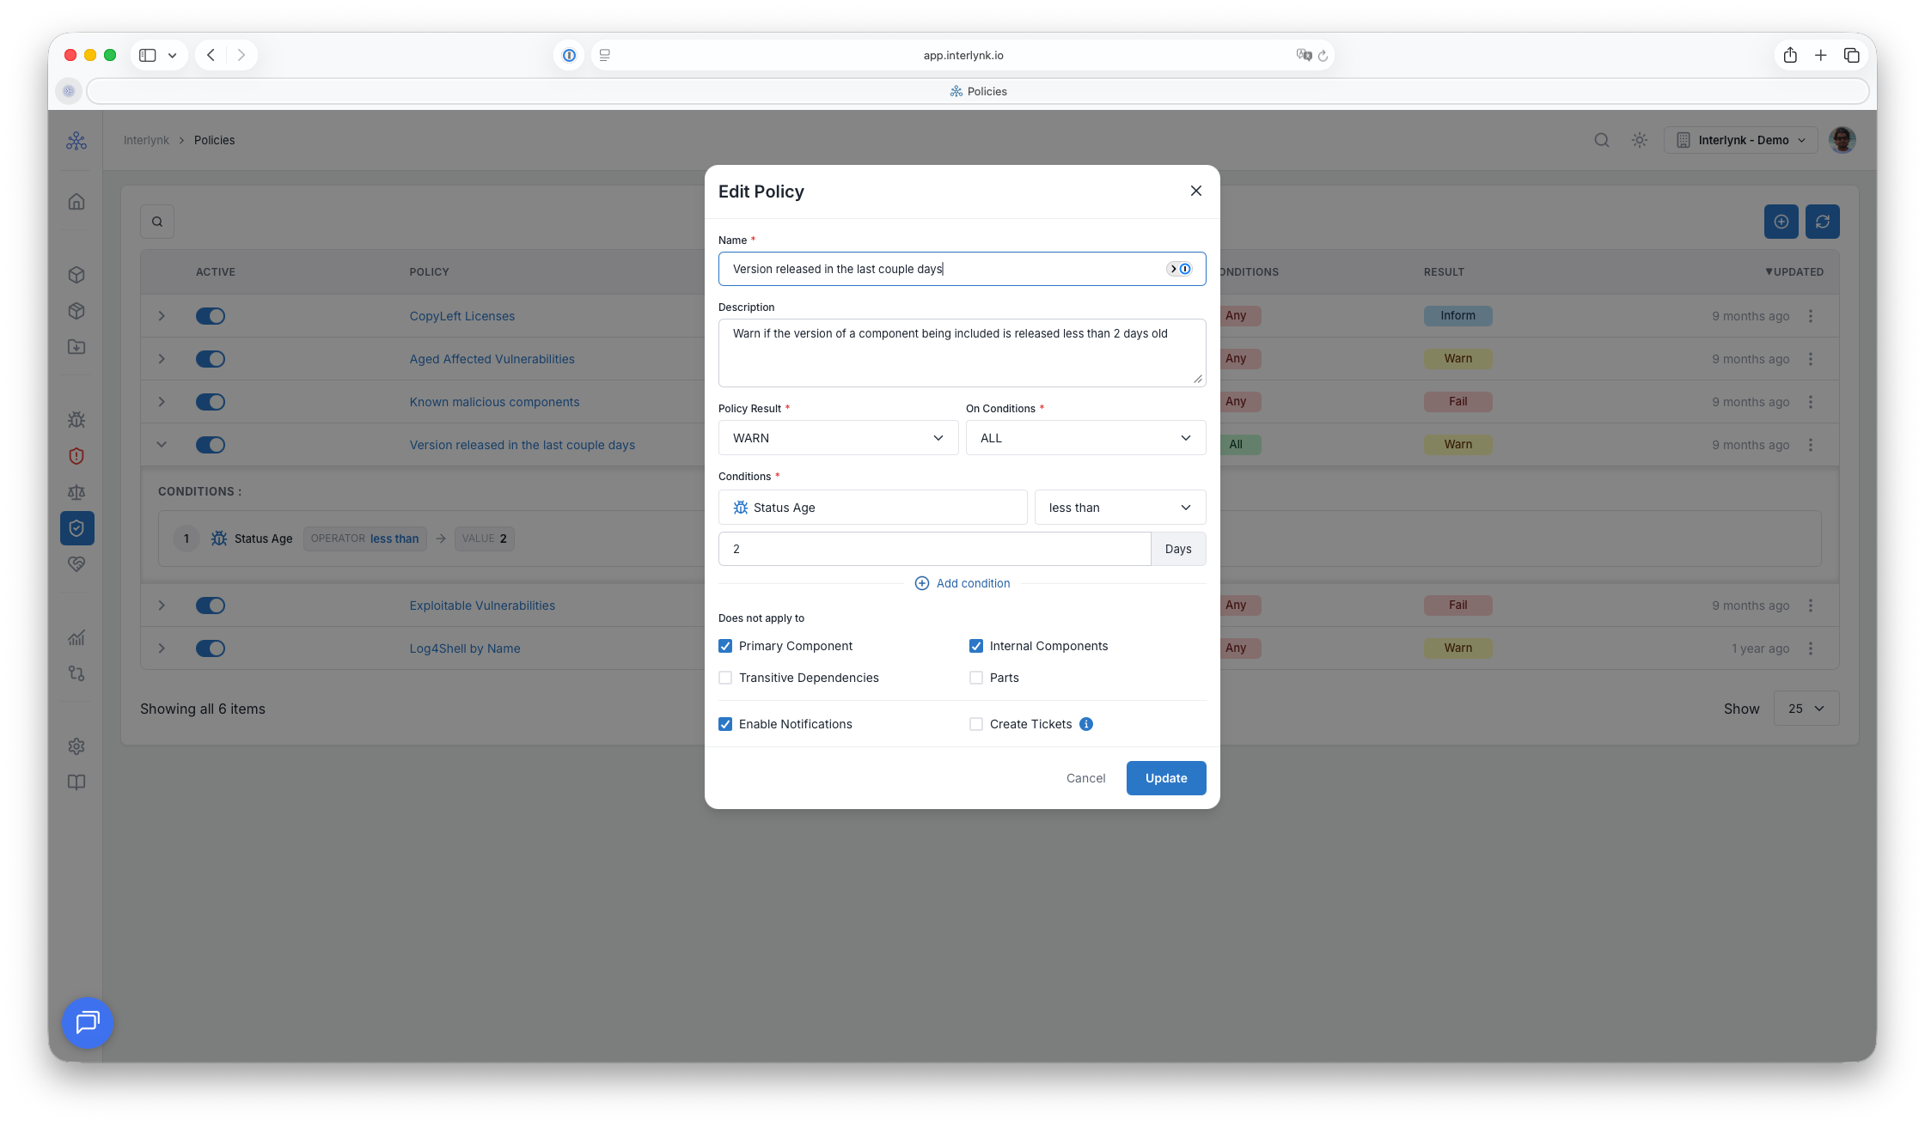Click the header search magnifier icon

[1602, 140]
